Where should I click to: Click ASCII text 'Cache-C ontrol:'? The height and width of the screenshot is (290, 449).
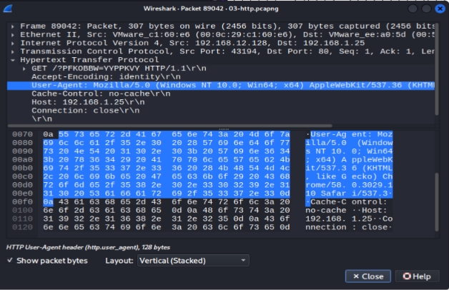349,202
